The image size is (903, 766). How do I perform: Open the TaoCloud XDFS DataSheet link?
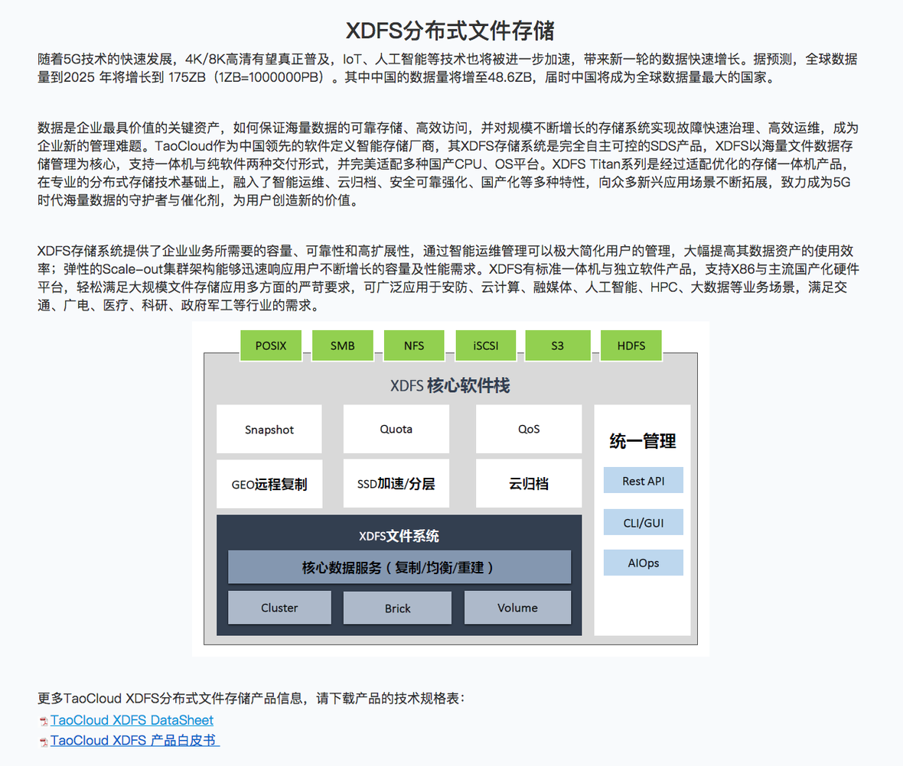click(132, 720)
